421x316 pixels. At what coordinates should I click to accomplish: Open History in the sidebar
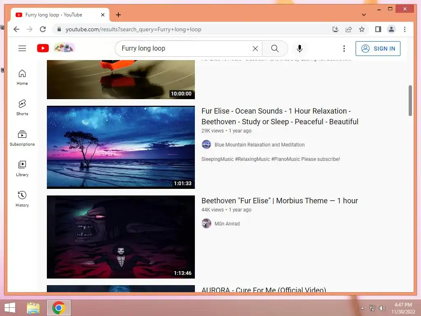pos(22,199)
